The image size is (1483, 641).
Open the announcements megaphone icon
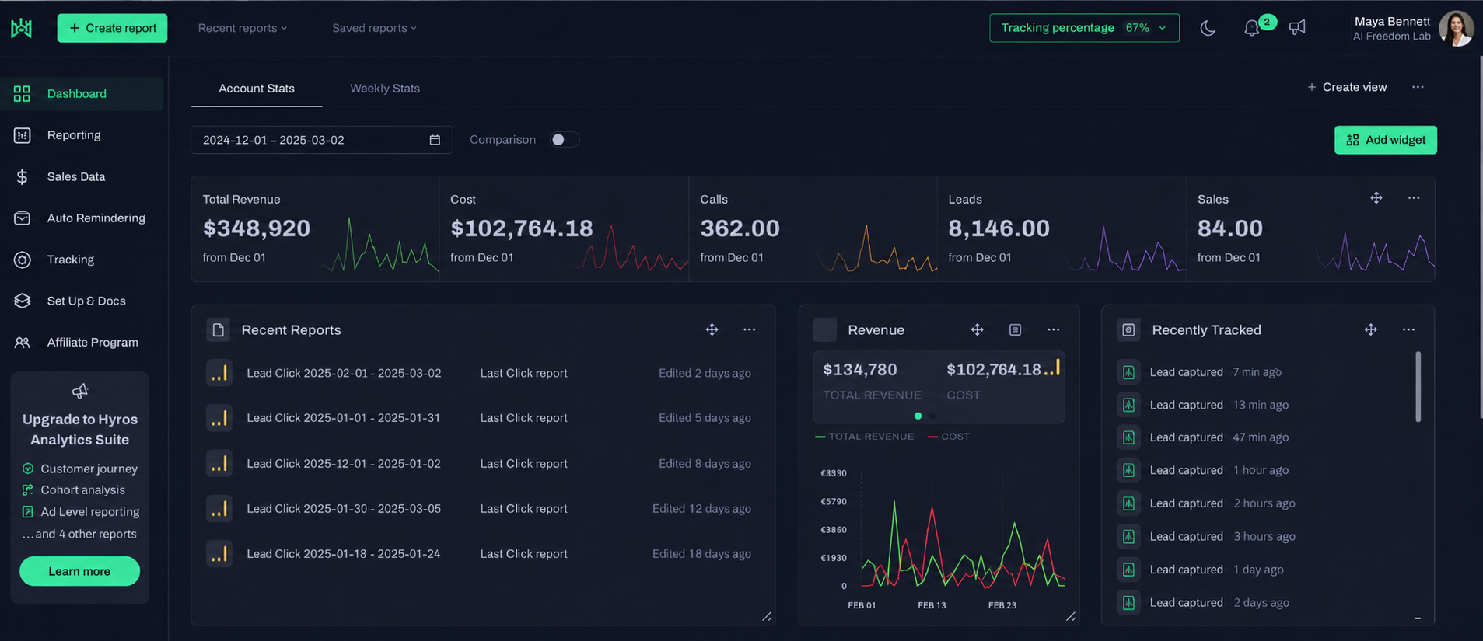(1297, 28)
